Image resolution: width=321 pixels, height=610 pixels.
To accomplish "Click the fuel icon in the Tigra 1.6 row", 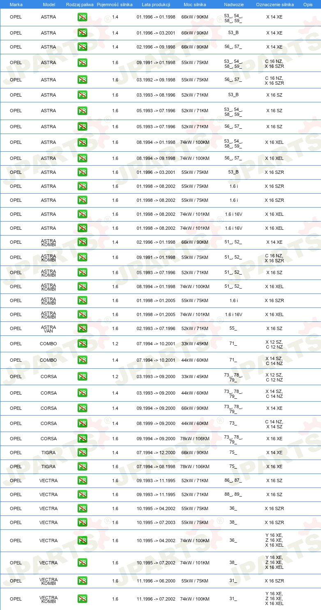I will [83, 467].
